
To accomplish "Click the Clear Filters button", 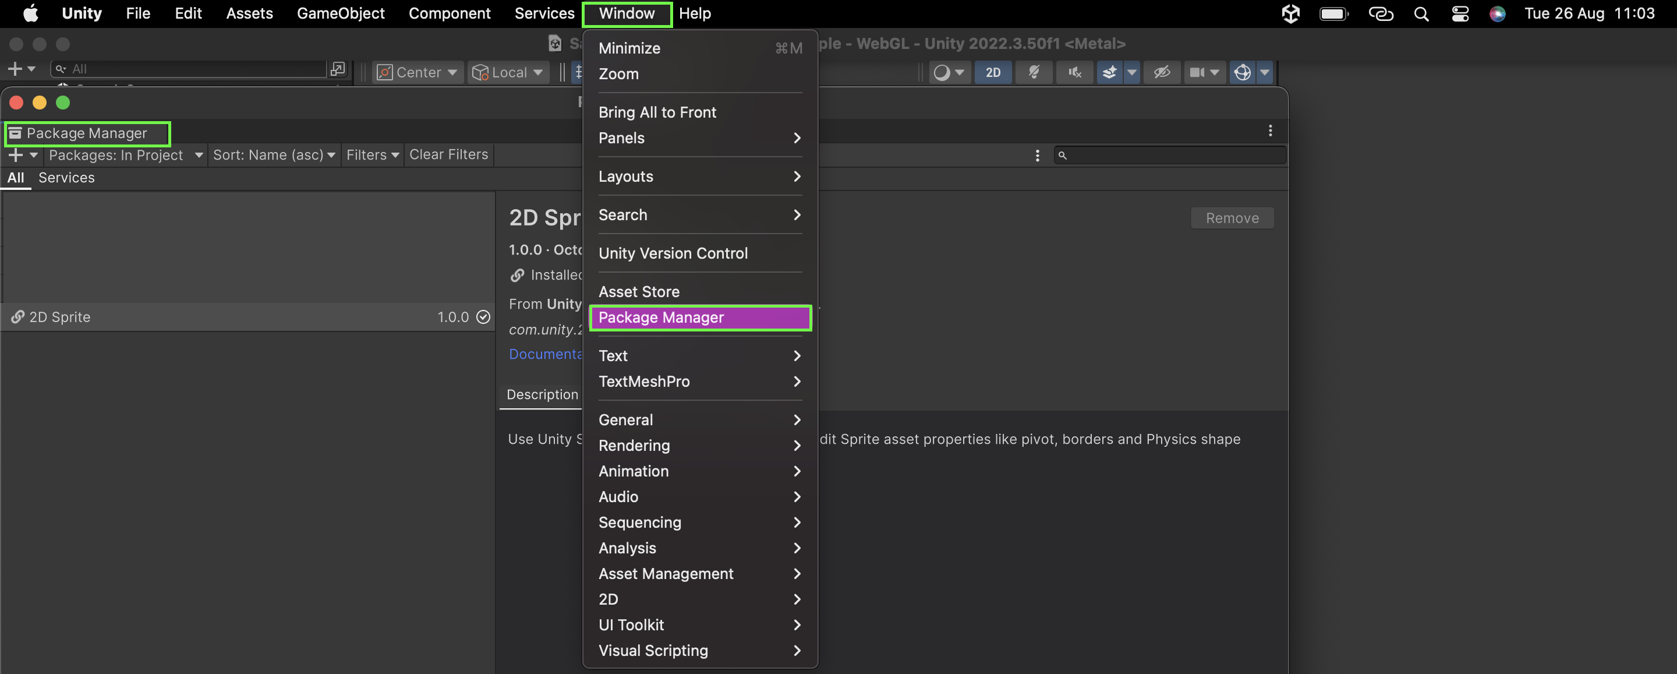I will [448, 155].
